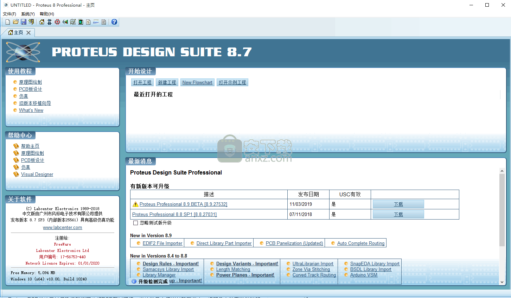Open Direct Library Part Importer link
The height and width of the screenshot is (298, 511).
coord(224,243)
